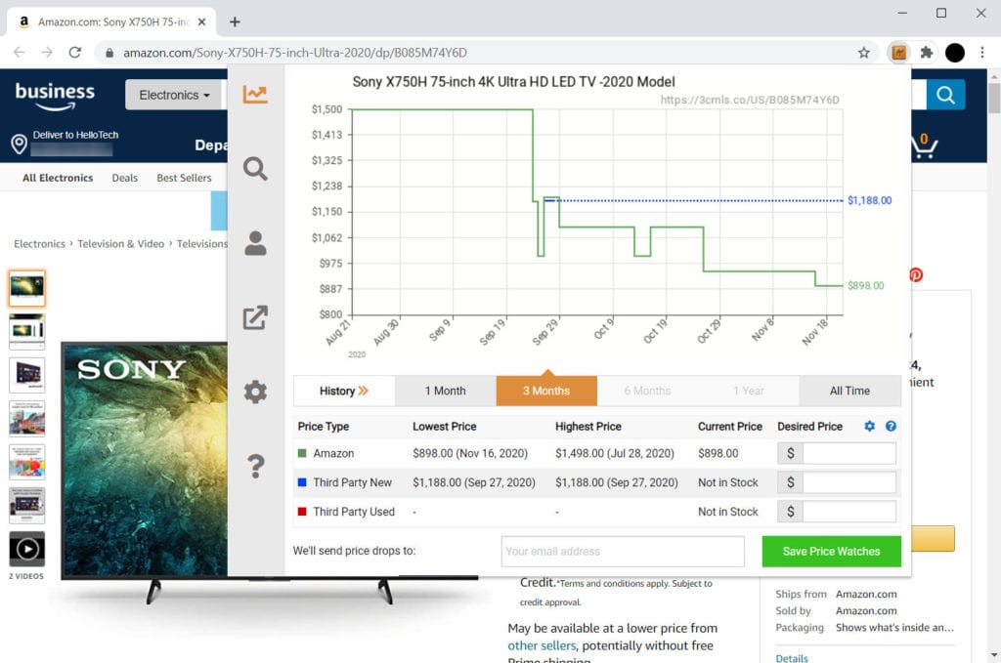The width and height of the screenshot is (1001, 663).
Task: Click the question mark help icon in sidebar
Action: pyautogui.click(x=255, y=467)
